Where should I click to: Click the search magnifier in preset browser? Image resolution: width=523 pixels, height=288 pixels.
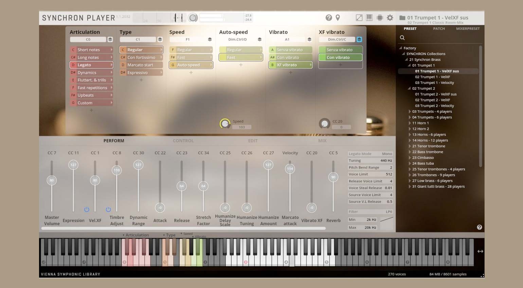402,38
